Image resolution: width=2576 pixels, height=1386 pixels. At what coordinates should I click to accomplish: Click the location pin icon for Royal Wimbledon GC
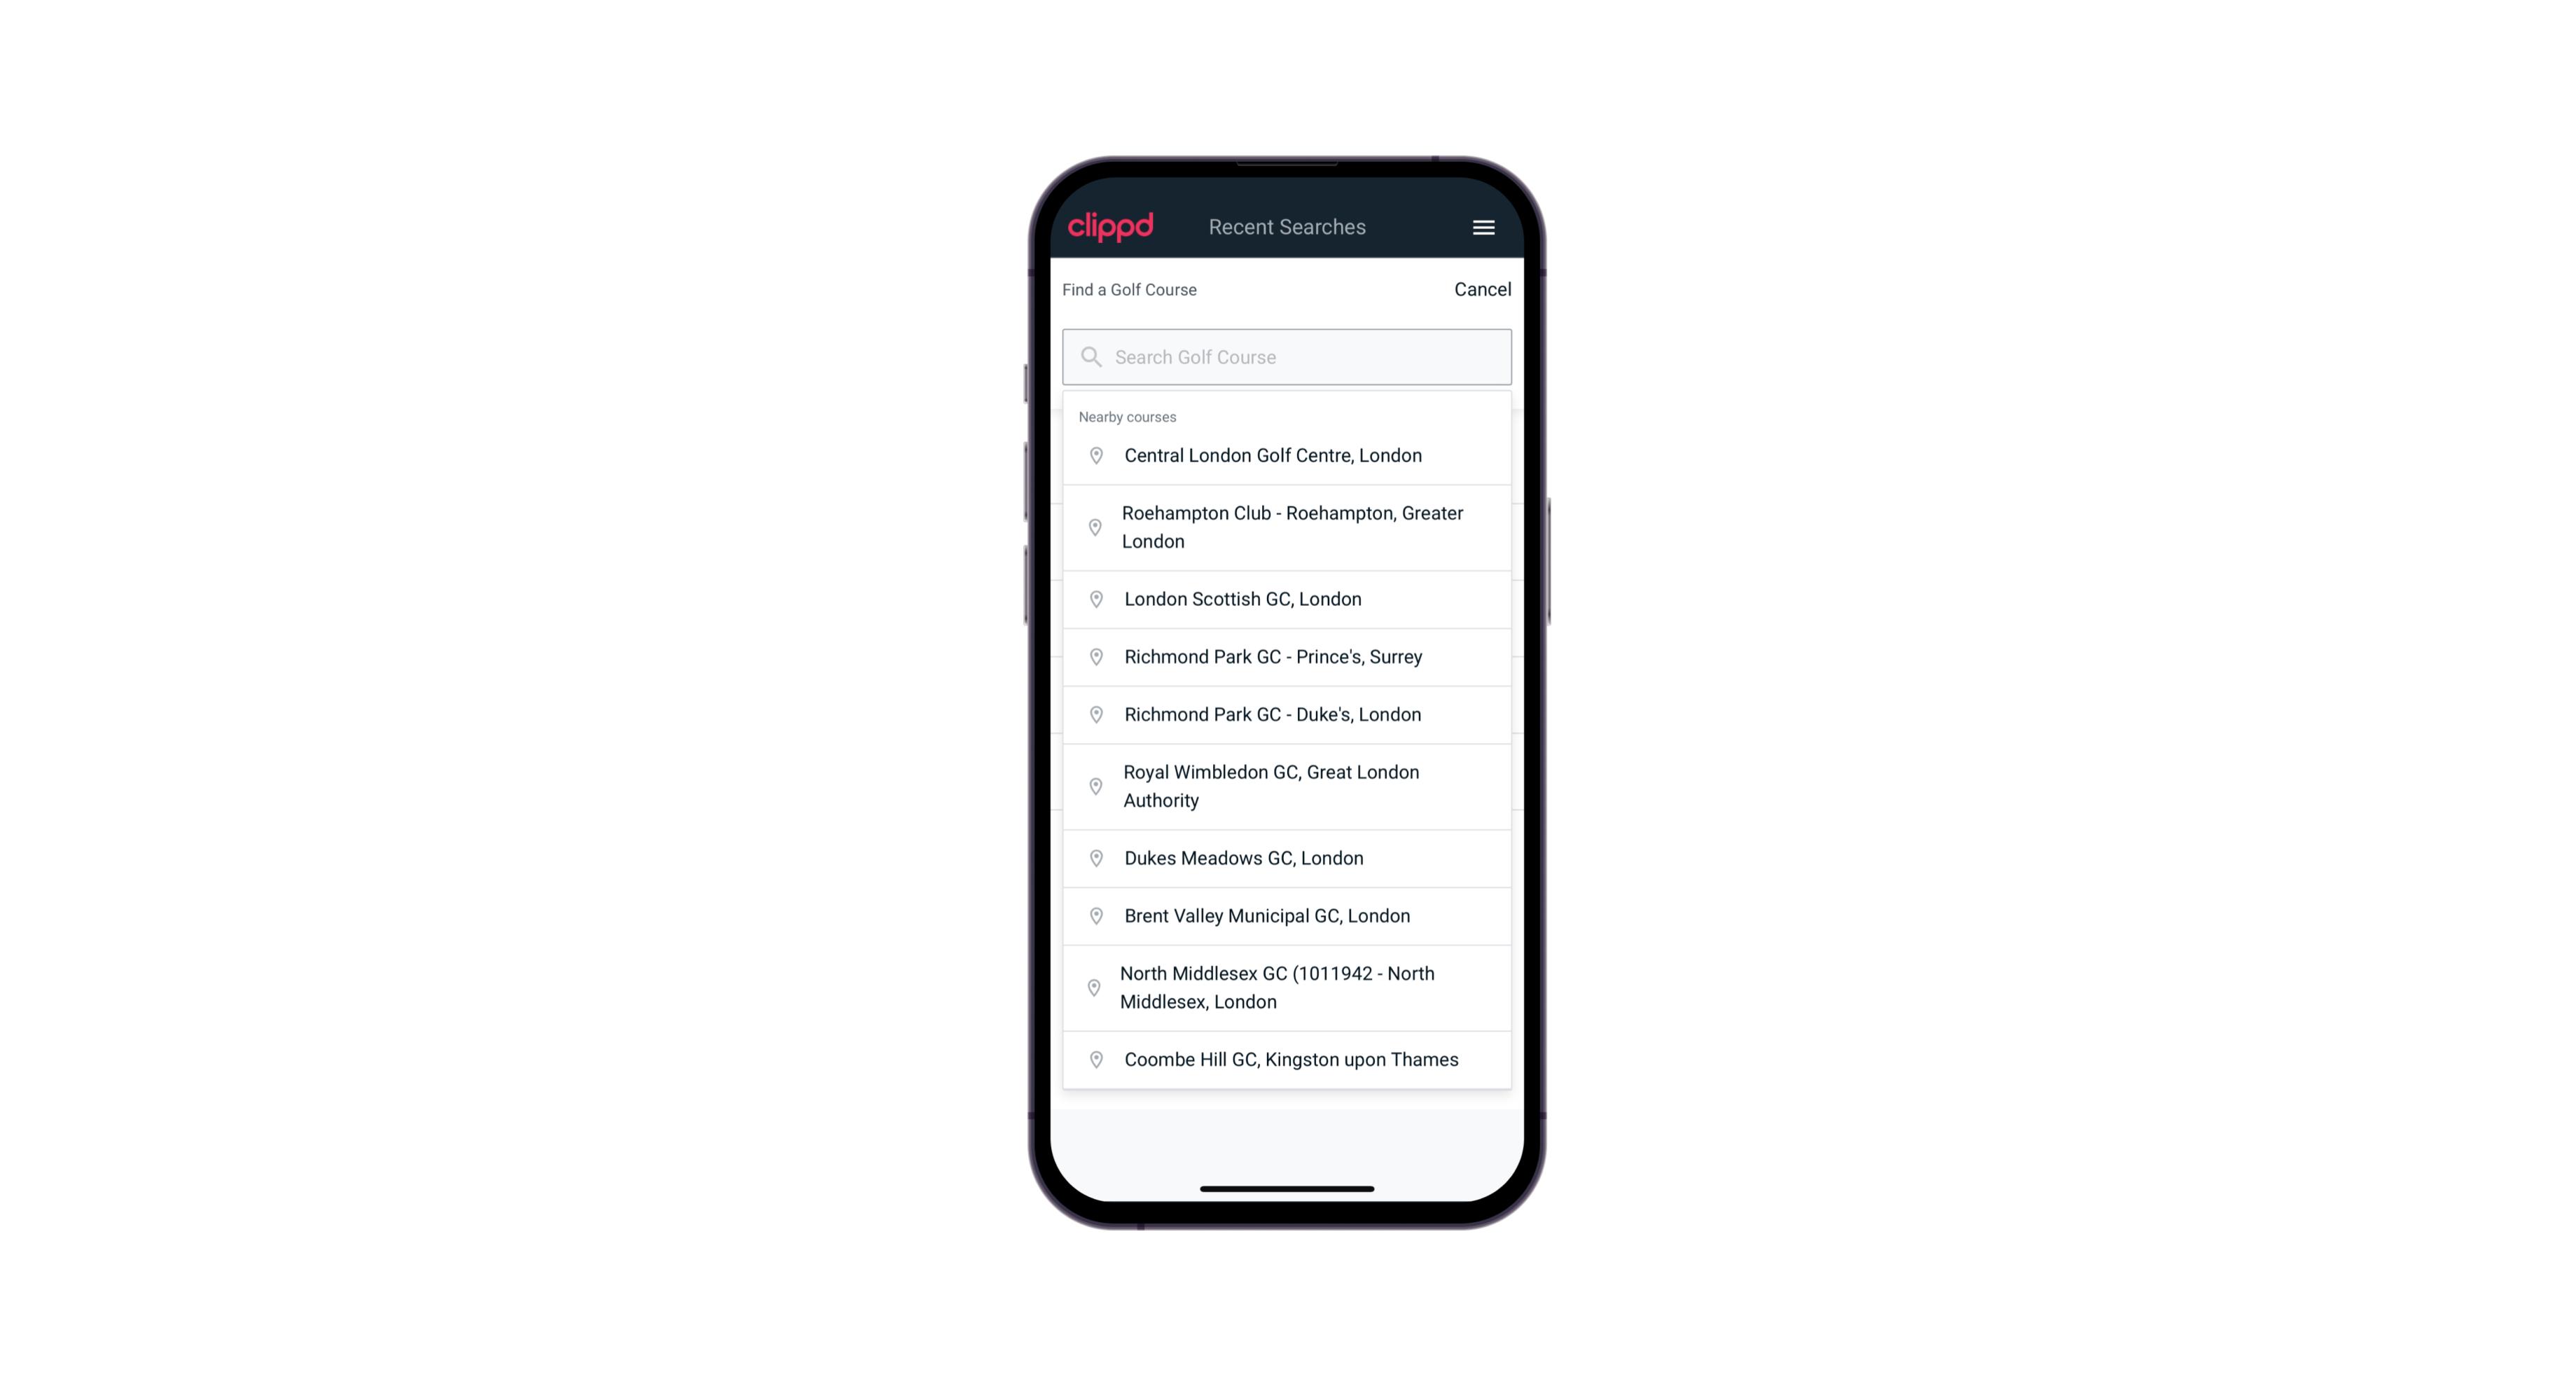[x=1093, y=785]
